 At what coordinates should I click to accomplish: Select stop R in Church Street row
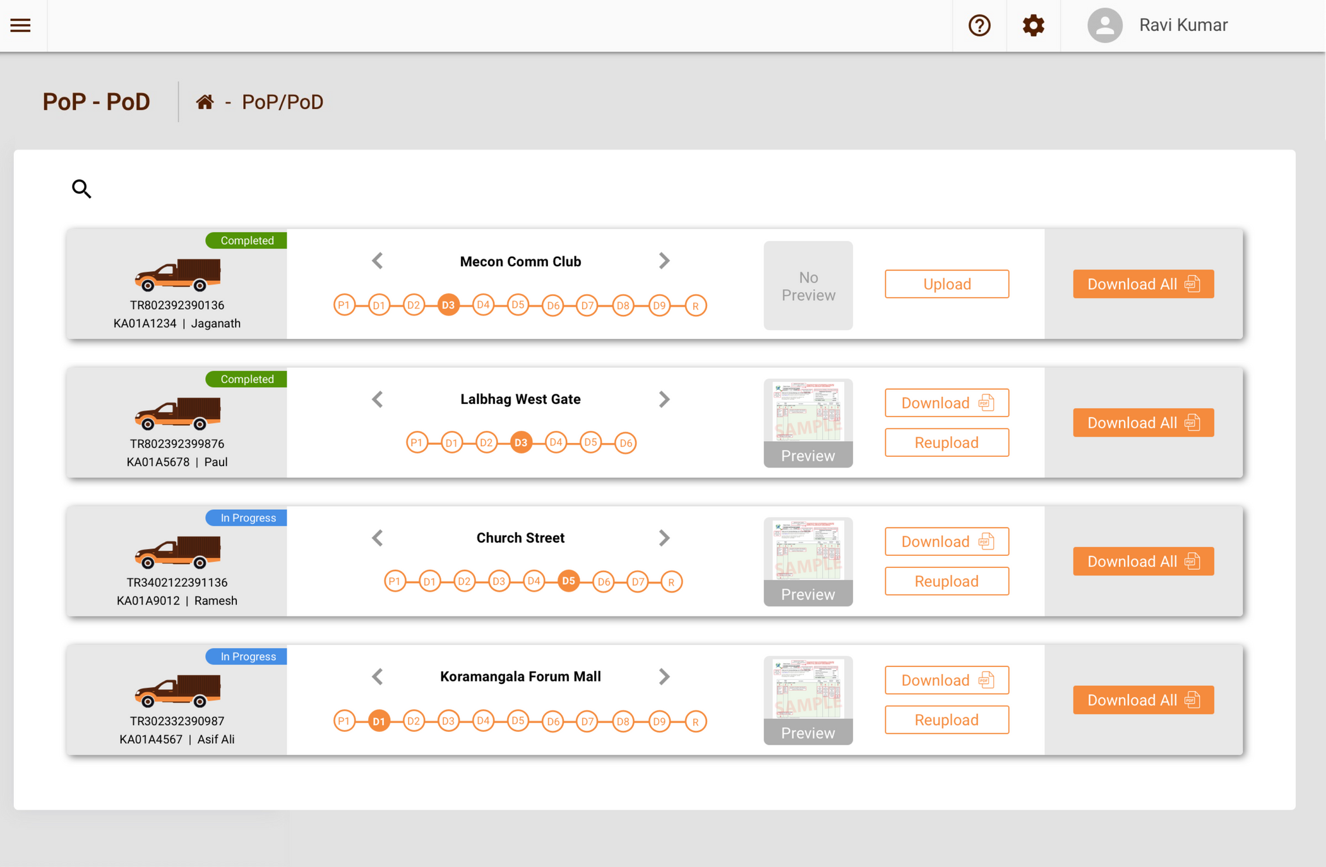pyautogui.click(x=671, y=582)
